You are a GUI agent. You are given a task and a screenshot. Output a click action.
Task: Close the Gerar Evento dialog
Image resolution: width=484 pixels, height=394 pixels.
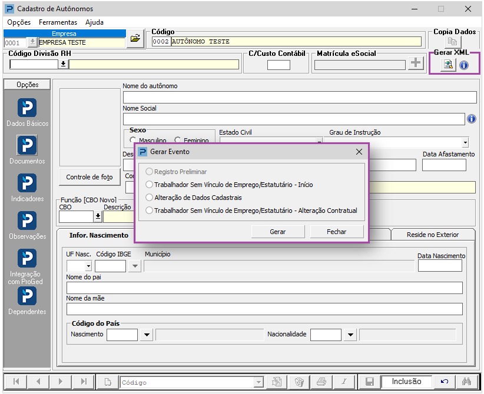359,152
